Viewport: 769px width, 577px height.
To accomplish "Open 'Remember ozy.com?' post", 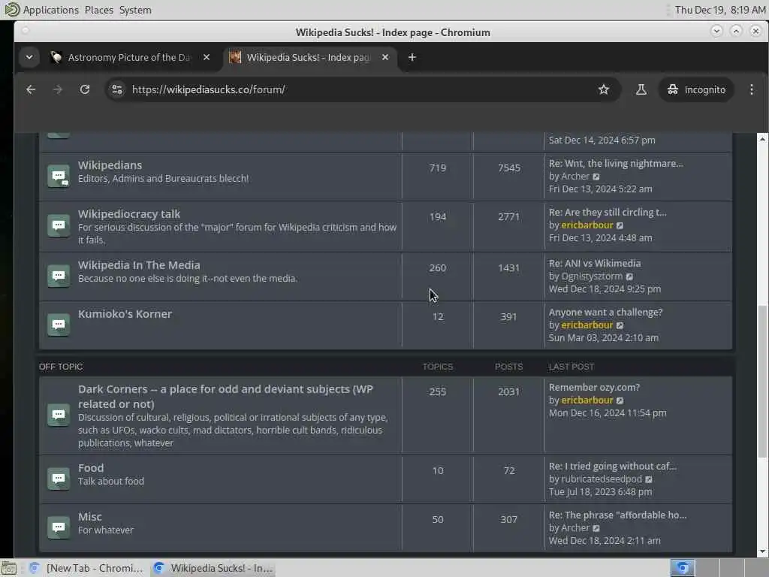I will click(594, 387).
